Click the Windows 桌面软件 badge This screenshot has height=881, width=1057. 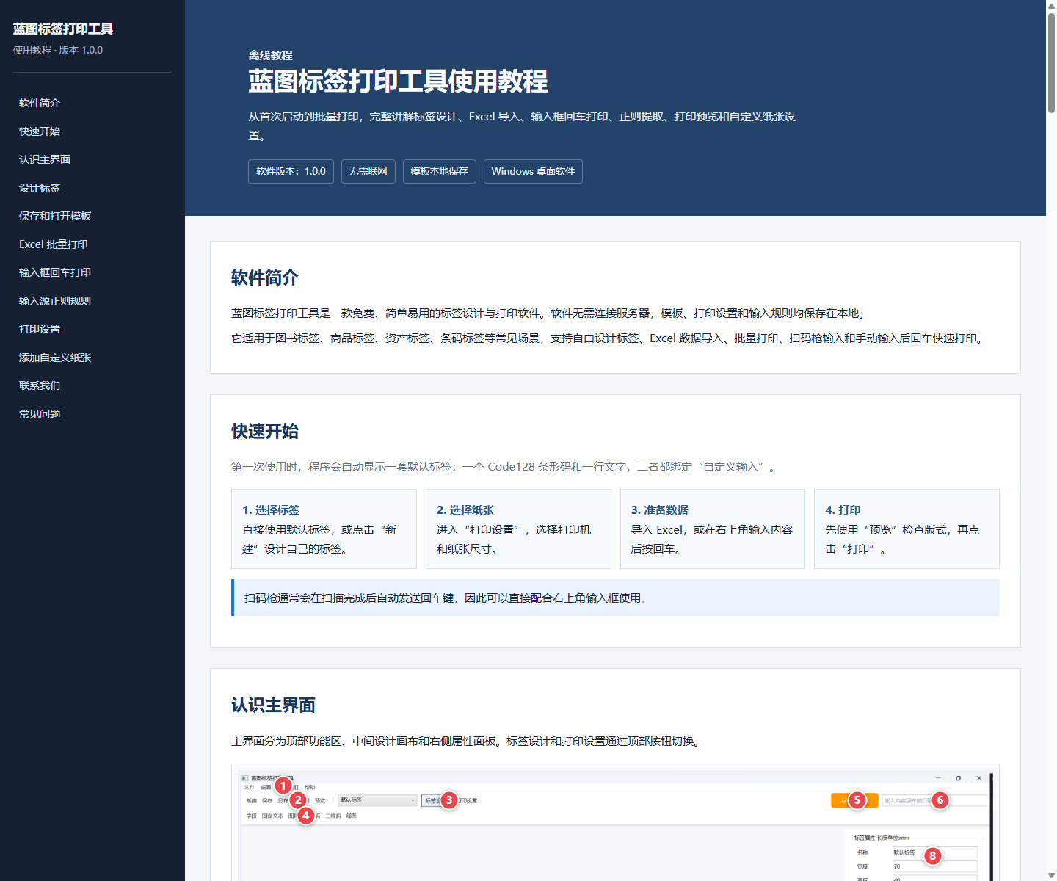pyautogui.click(x=533, y=171)
